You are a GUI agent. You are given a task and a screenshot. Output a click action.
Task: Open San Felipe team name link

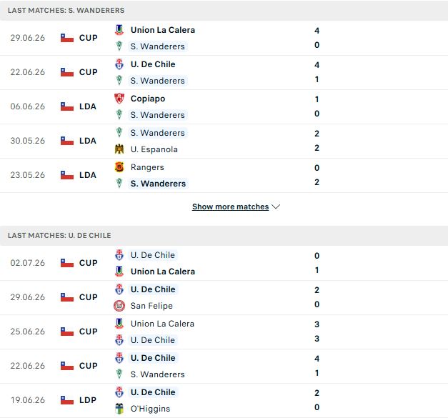pyautogui.click(x=151, y=306)
